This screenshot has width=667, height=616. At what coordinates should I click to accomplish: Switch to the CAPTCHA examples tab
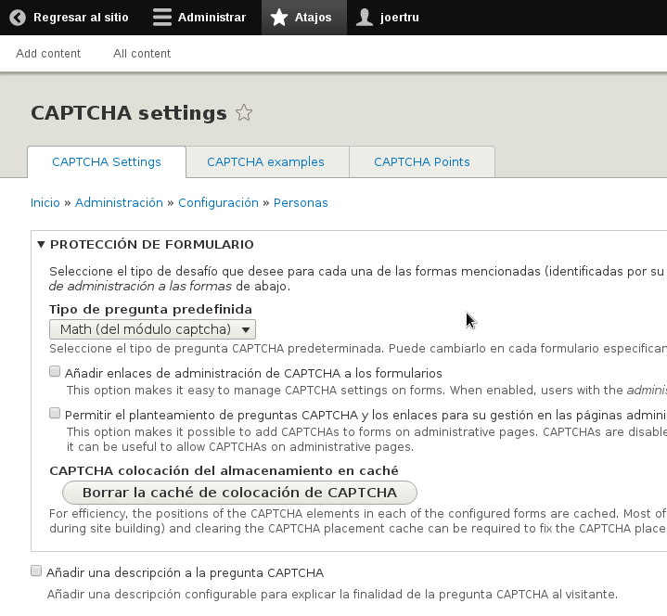click(265, 162)
